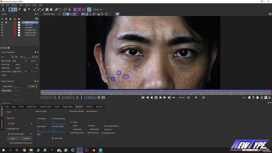The width and height of the screenshot is (272, 153).
Task: Select the Forehead BG layer row
Action: 30,30
